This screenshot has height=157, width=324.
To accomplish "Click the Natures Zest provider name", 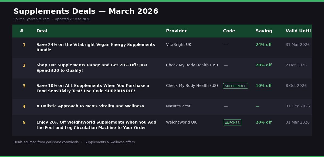I will (x=178, y=106).
